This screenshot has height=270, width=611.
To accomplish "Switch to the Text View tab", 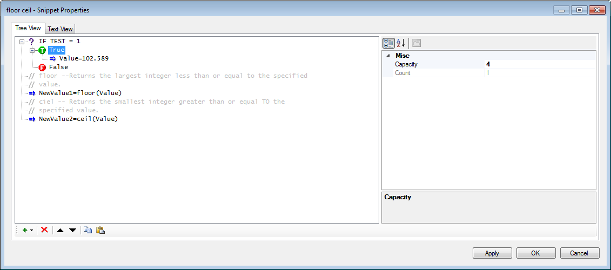I will tap(60, 29).
